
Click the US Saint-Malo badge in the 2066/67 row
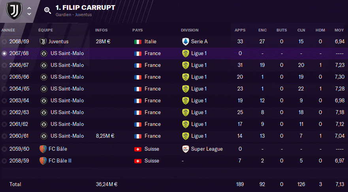click(x=44, y=65)
